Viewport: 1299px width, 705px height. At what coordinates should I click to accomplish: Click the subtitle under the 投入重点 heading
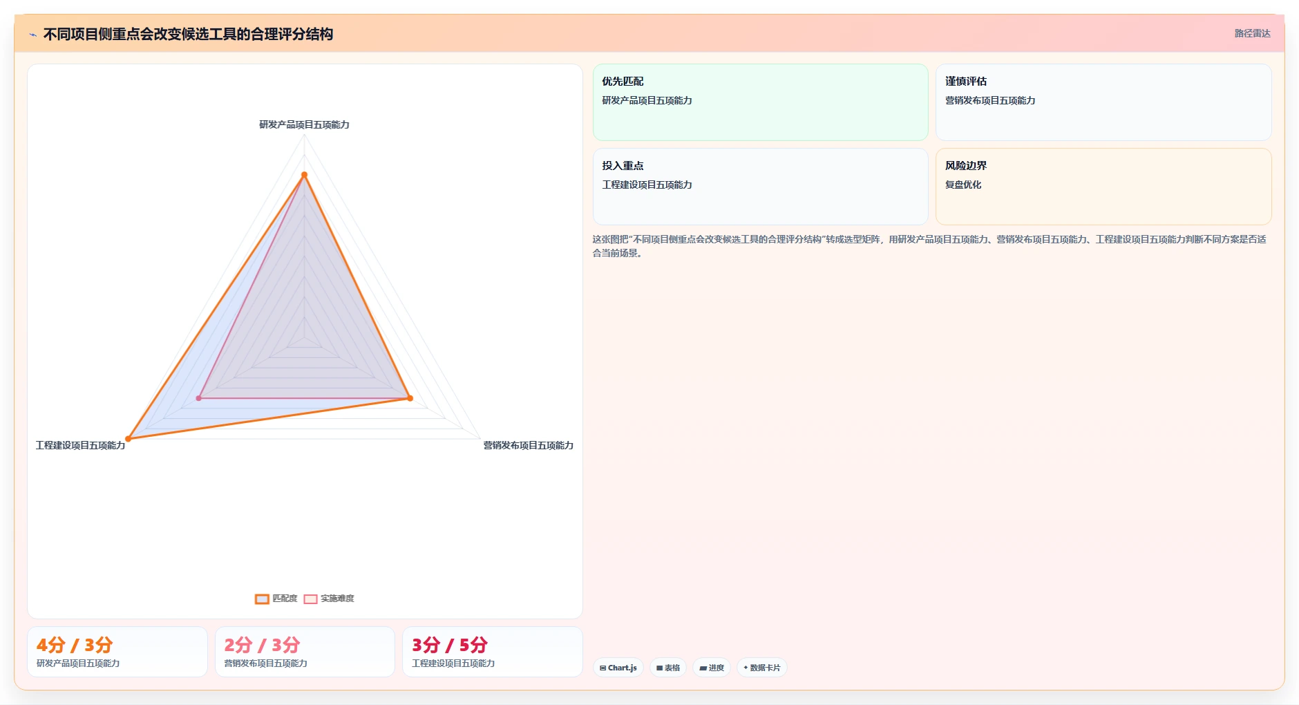[x=647, y=185]
